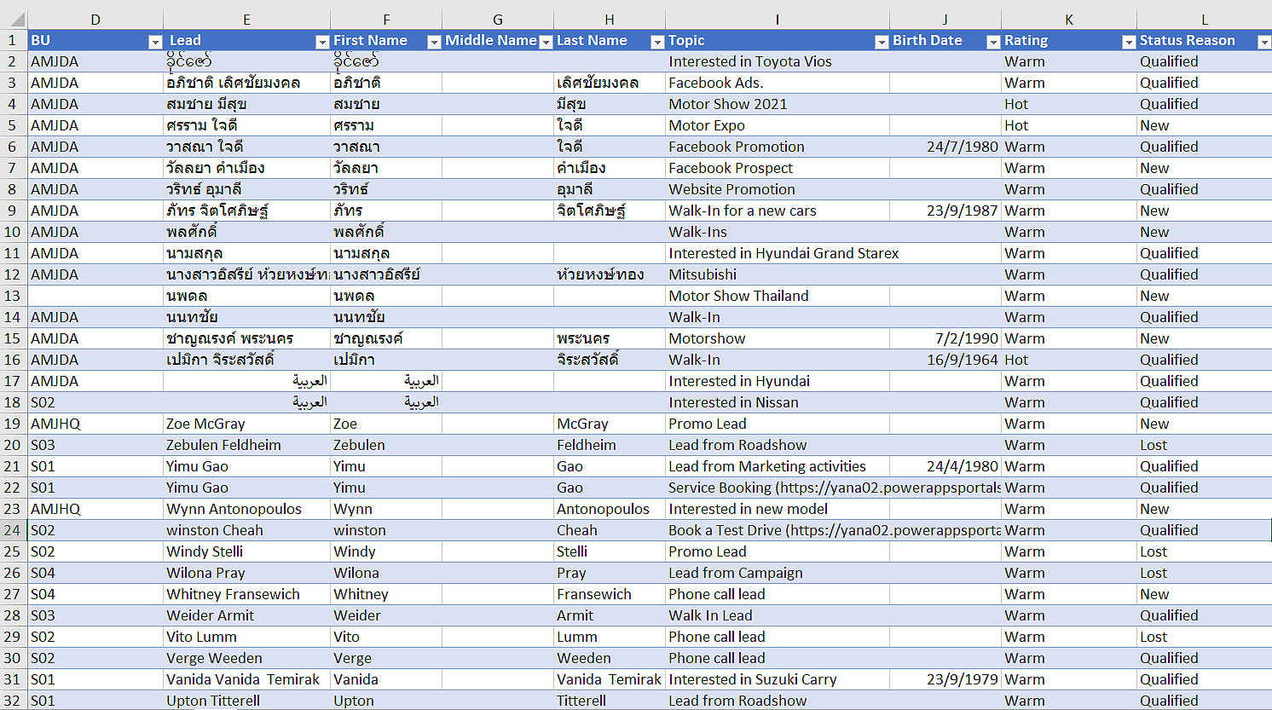Screen dimensions: 1272x710
Task: Select the 'Motor Expo' topic cell
Action: [x=777, y=125]
